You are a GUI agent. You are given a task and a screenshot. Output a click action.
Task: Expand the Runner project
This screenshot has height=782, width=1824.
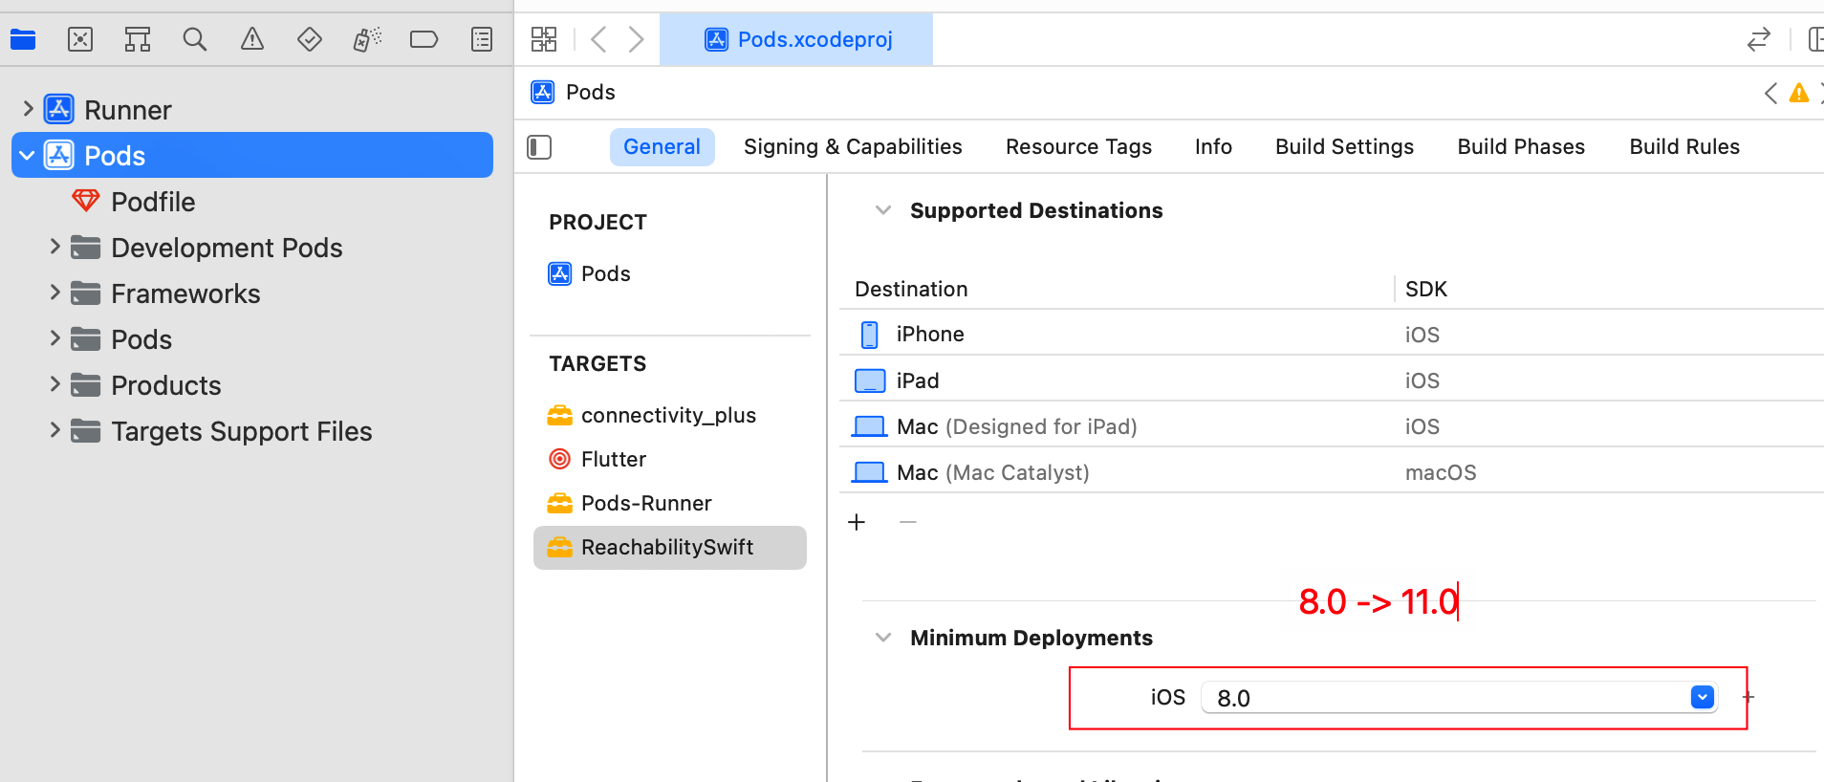coord(28,109)
